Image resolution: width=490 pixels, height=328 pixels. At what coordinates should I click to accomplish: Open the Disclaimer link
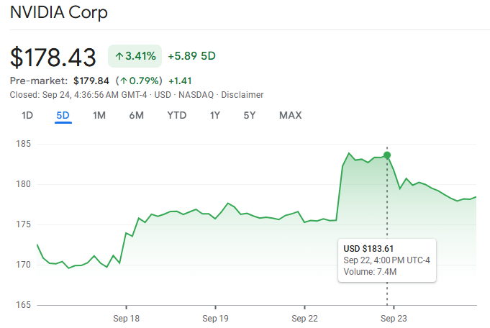point(242,95)
